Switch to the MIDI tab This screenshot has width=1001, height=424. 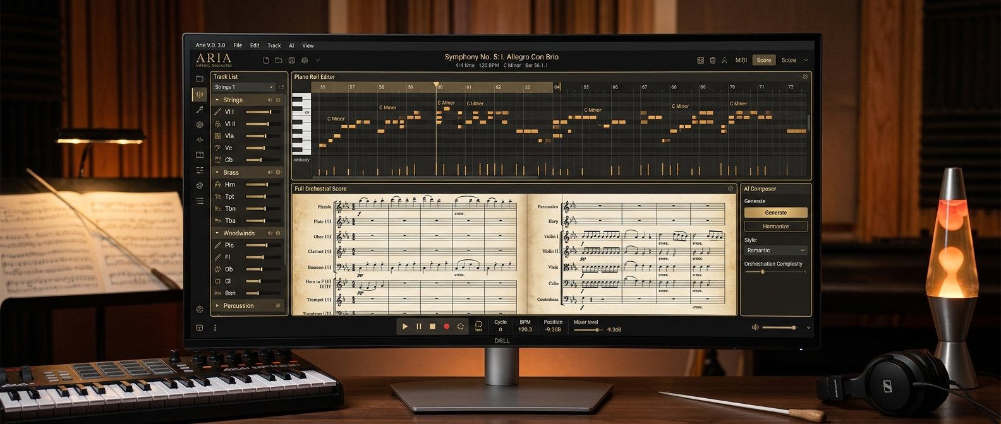click(x=741, y=61)
